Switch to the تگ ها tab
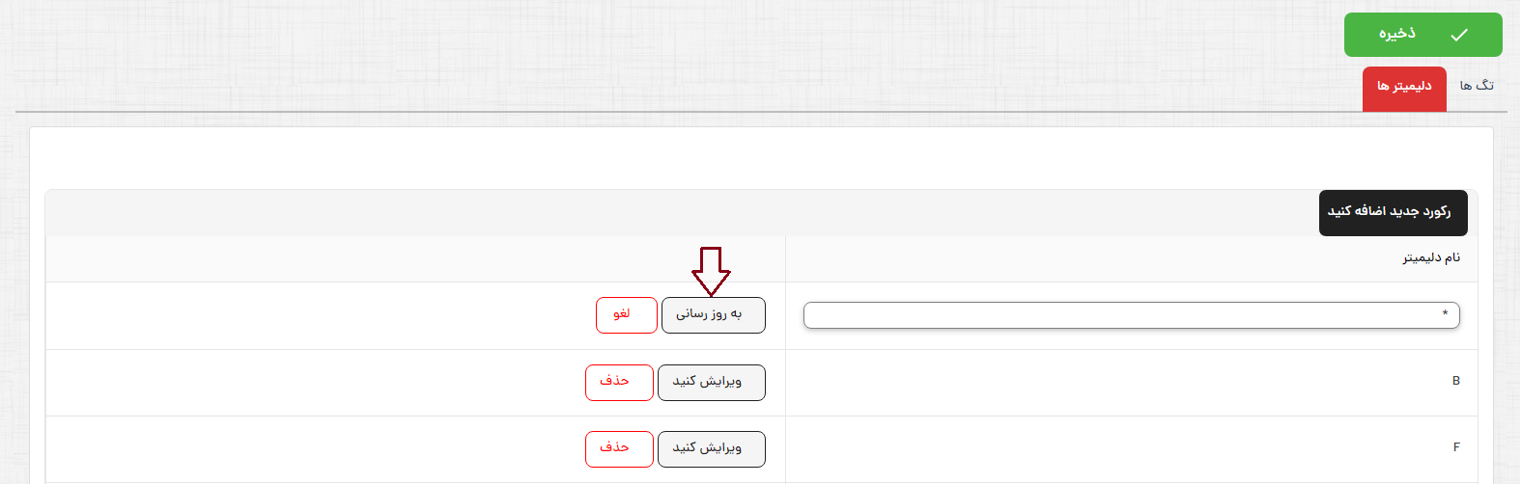Viewport: 1521px width, 484px height. coord(1477,86)
